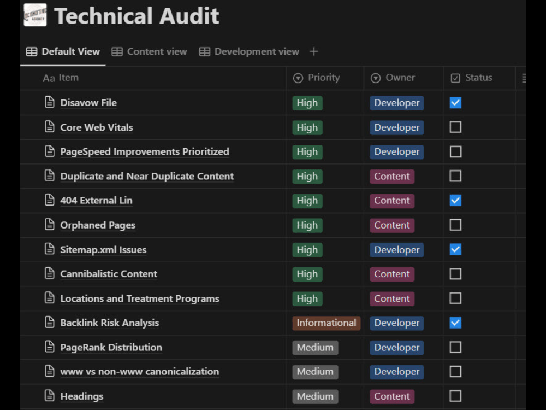Click the Informational priority tag
The image size is (546, 410).
click(327, 323)
